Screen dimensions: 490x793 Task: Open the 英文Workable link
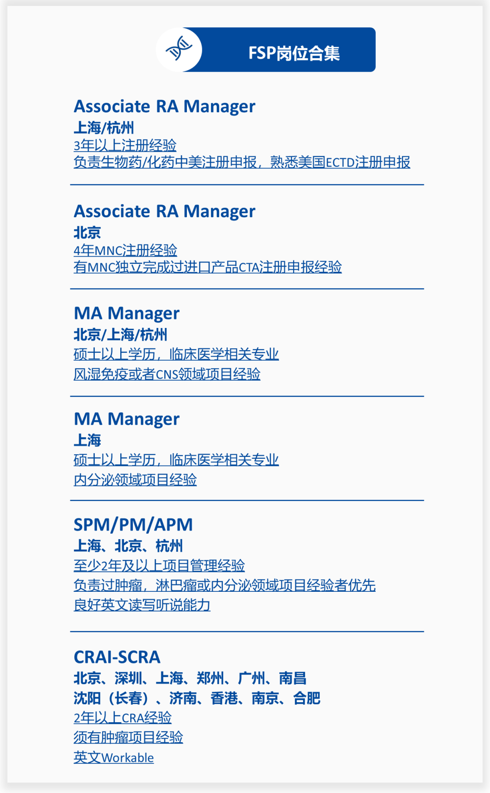tap(114, 758)
